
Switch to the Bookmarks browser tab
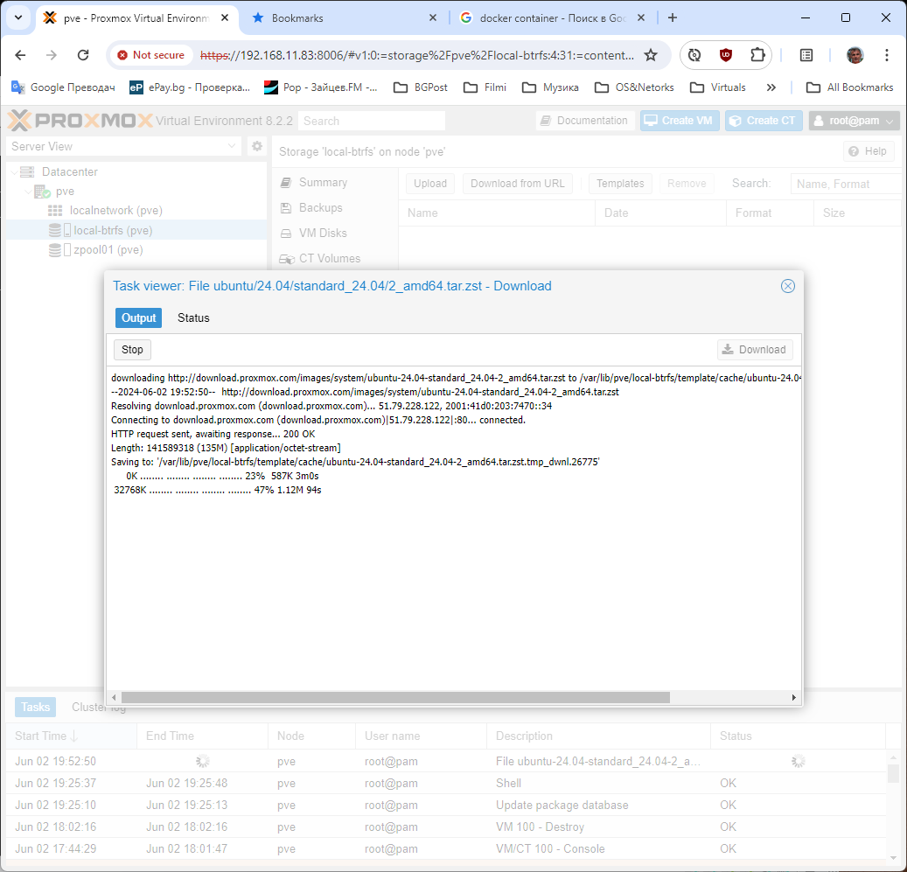(x=345, y=17)
